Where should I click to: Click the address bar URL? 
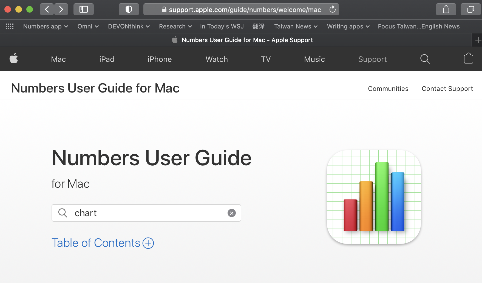click(x=245, y=10)
